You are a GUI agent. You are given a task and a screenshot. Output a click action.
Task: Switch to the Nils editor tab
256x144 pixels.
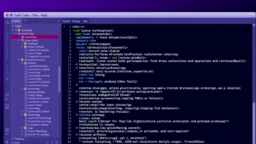(85, 21)
